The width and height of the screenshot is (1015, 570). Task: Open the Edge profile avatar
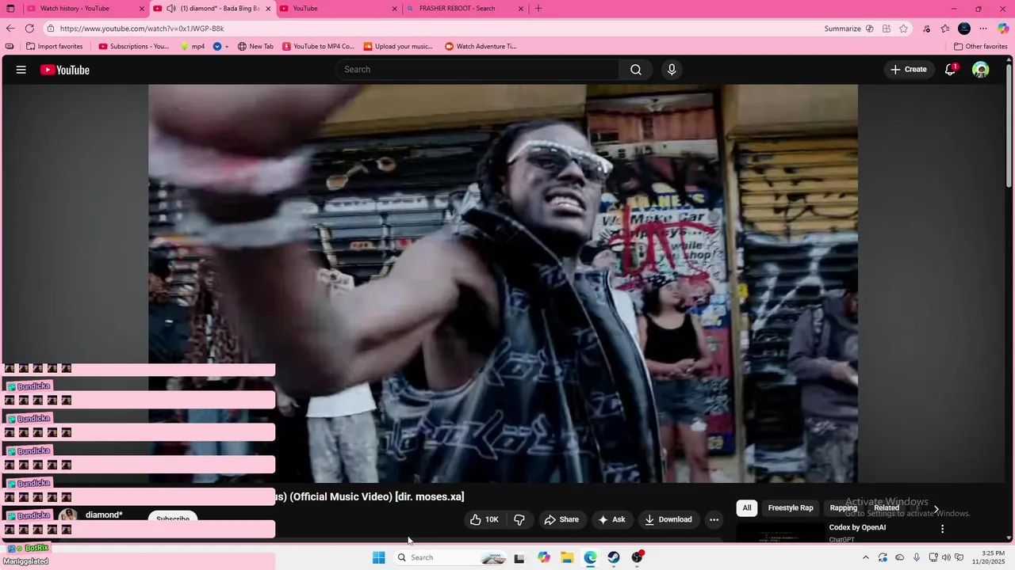click(x=964, y=28)
